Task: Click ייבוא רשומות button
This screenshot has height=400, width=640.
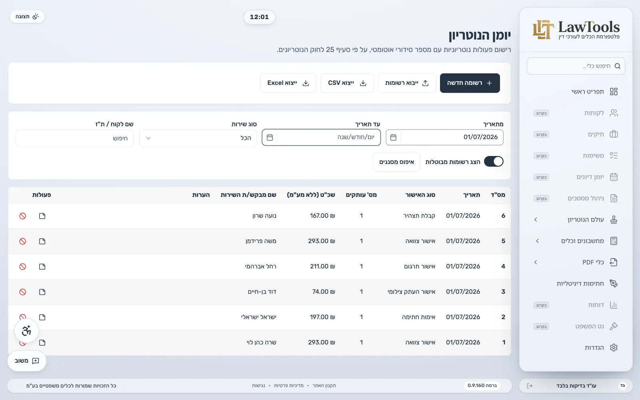Action: coord(407,83)
